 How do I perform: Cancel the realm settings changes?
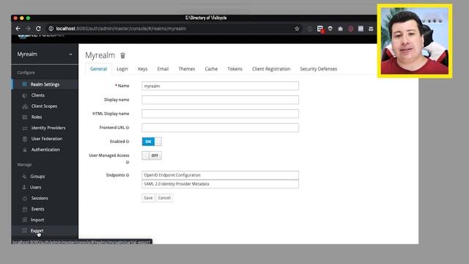pos(164,198)
